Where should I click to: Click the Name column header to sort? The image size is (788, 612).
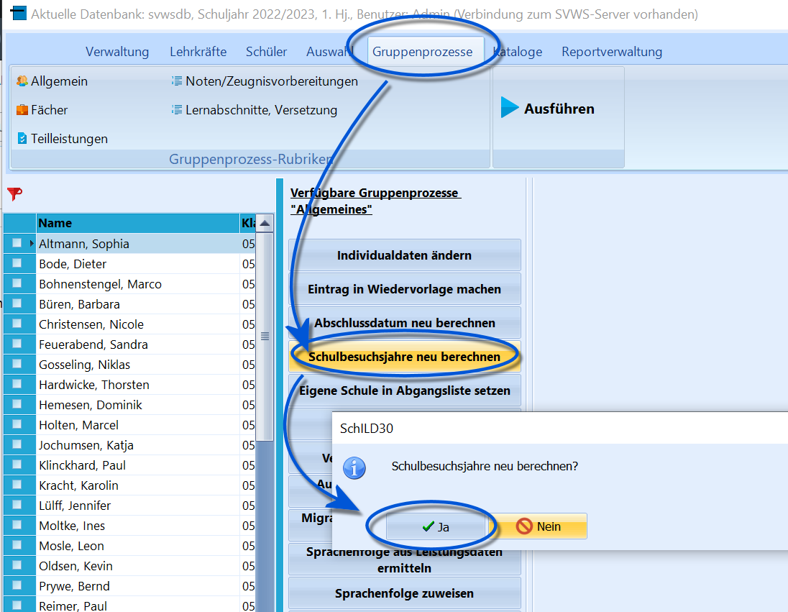coord(138,223)
